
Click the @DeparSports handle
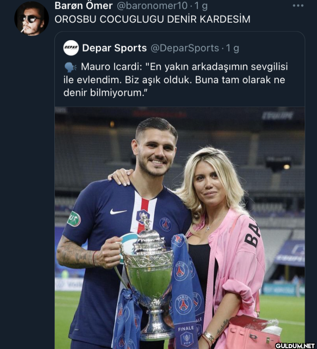point(184,48)
